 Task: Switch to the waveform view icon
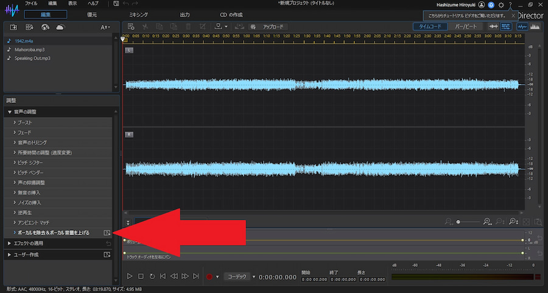(522, 27)
